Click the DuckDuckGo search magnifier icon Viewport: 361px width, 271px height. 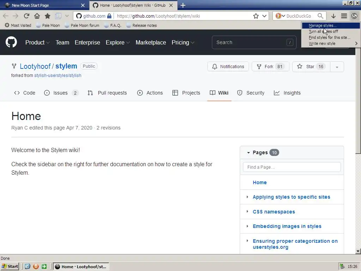tap(320, 16)
